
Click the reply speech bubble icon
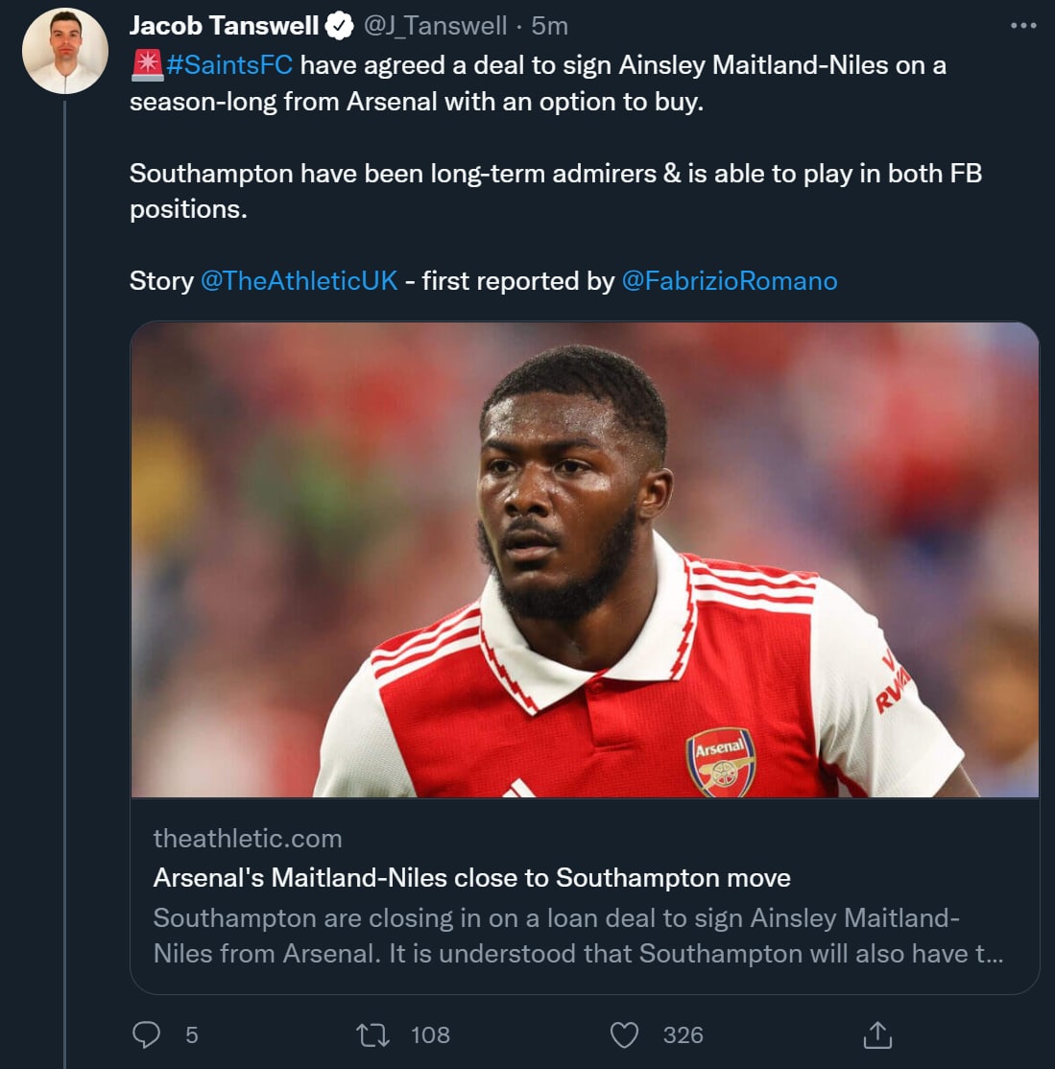[x=146, y=1034]
